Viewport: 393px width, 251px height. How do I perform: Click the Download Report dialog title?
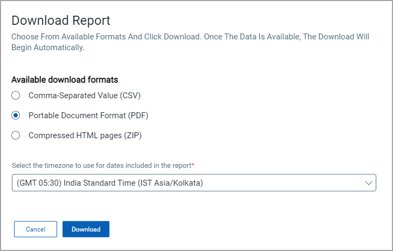[x=61, y=21]
